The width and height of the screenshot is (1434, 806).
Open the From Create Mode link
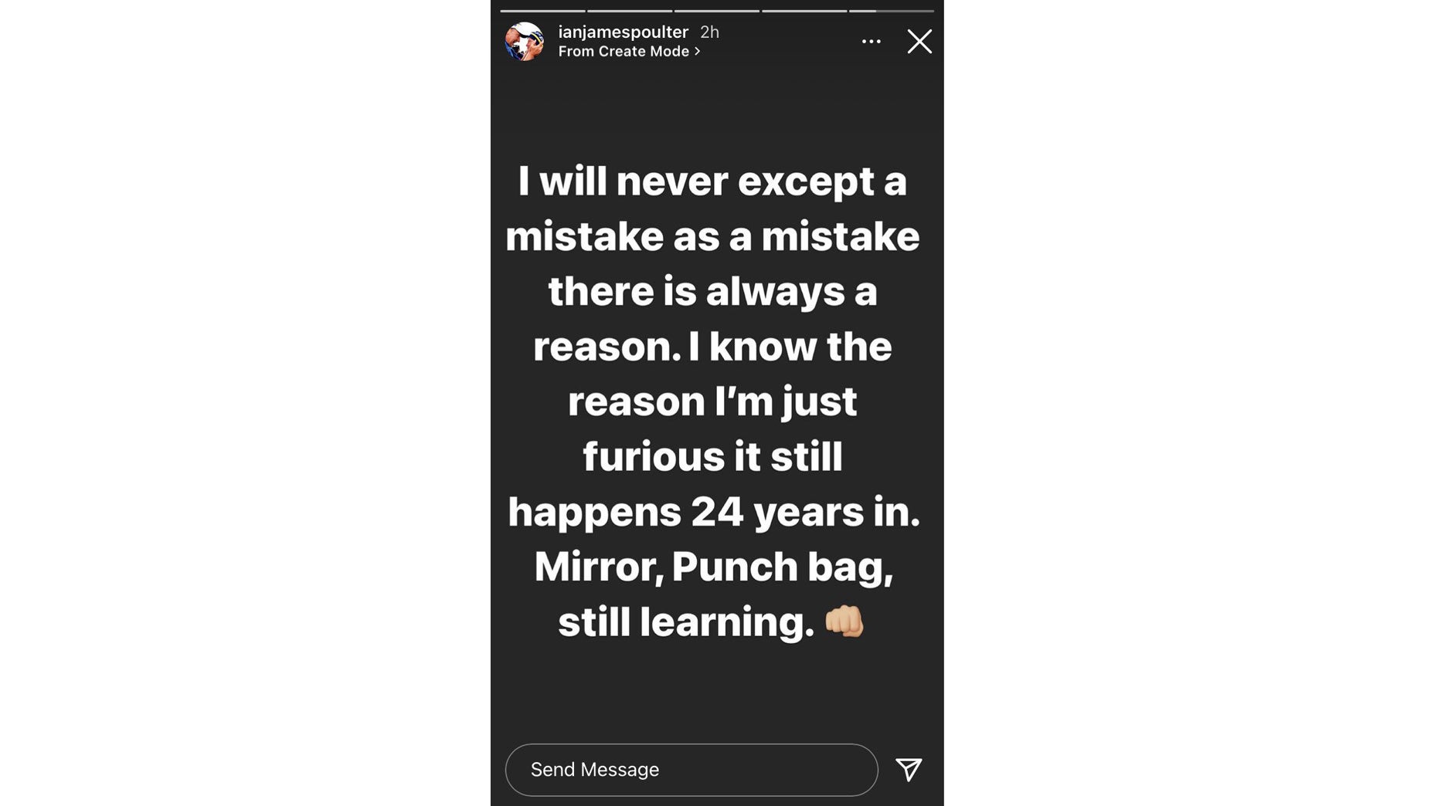click(x=629, y=51)
